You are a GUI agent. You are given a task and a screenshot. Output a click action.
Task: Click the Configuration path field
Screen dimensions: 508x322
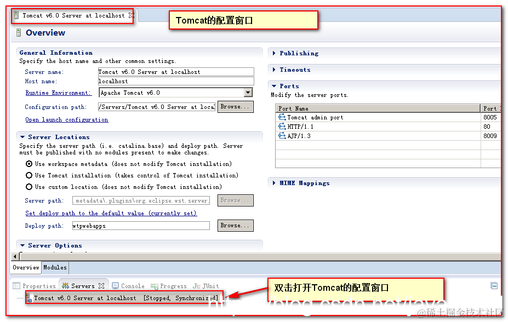(x=157, y=107)
